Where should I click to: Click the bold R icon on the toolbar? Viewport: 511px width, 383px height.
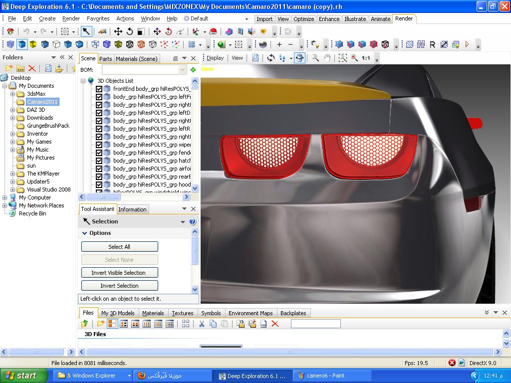[433, 44]
